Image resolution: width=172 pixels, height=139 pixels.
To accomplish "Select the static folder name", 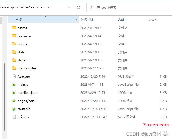I will click(x=21, y=52).
